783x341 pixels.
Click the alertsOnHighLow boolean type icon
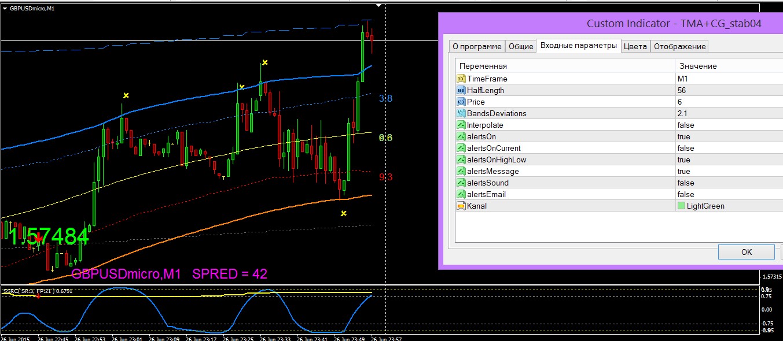click(x=461, y=160)
